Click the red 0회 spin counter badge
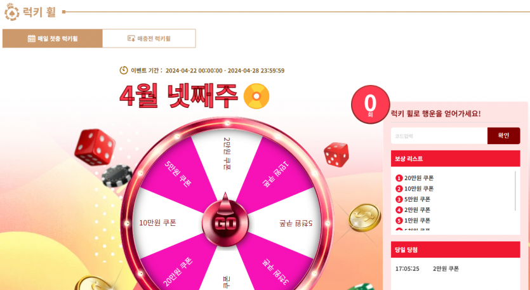530x290 pixels. pyautogui.click(x=371, y=105)
